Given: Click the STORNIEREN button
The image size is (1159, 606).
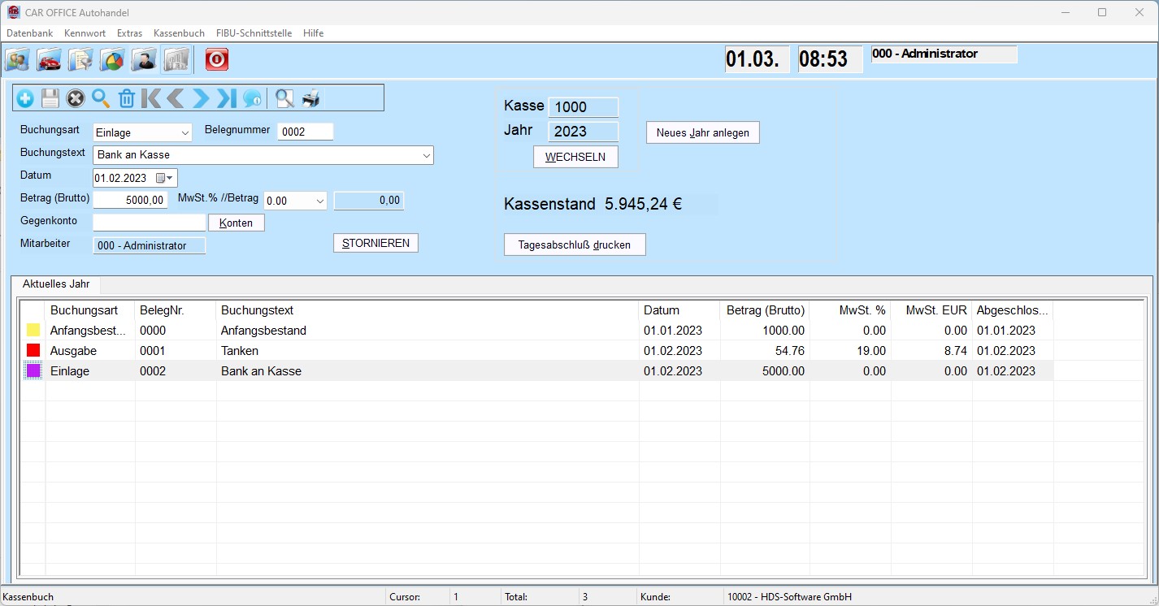Looking at the screenshot, I should [x=375, y=243].
